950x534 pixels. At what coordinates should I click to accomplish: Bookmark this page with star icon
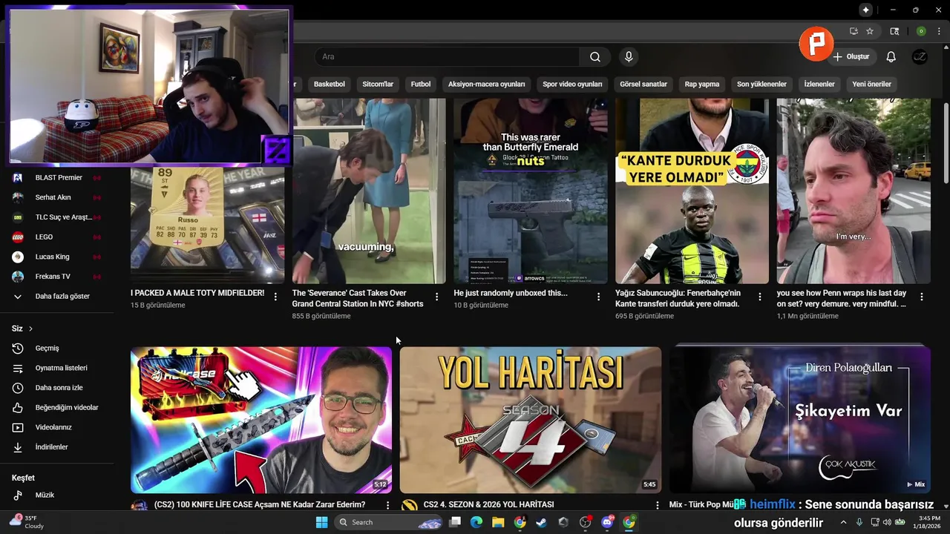[870, 31]
